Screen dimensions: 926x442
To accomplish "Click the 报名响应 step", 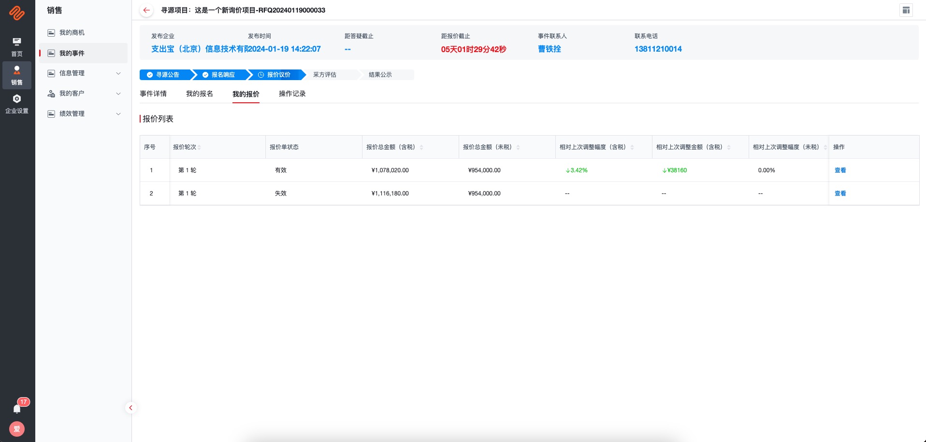I will click(222, 75).
